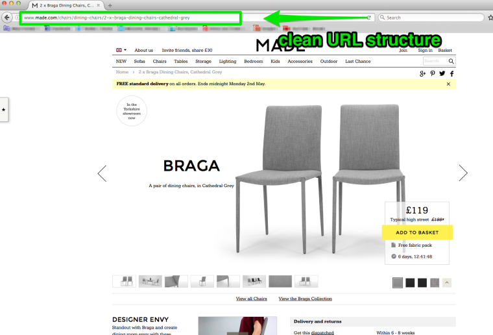Screen dimensions: 493x335
Task: Click Add to Basket button
Action: coord(417,232)
